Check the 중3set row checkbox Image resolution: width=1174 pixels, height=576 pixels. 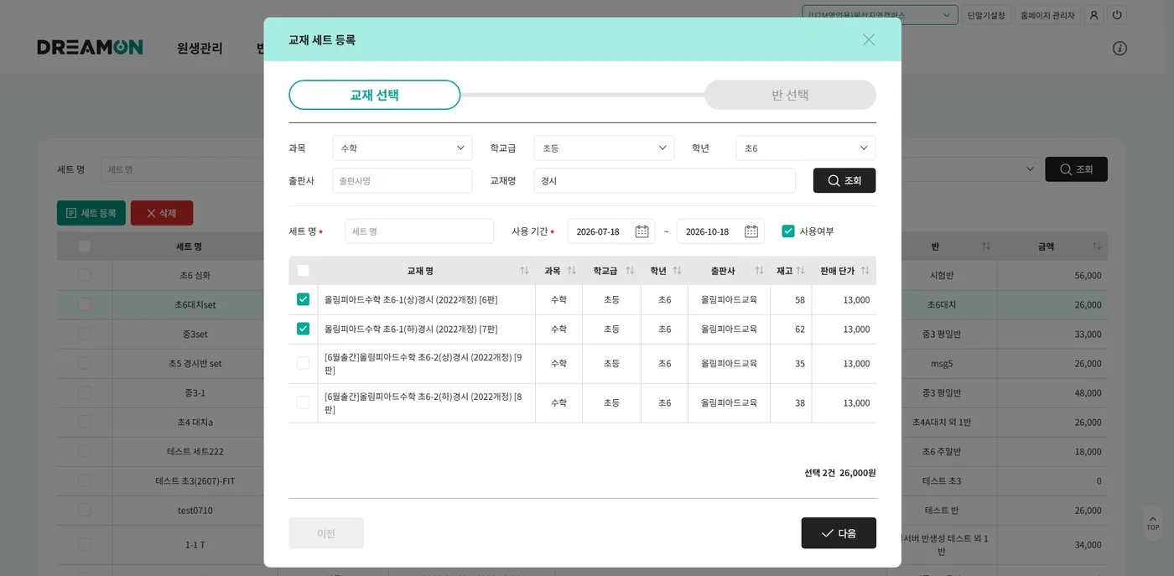click(84, 334)
